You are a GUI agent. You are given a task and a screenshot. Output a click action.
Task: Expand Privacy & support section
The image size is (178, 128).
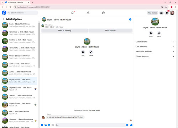(155, 56)
